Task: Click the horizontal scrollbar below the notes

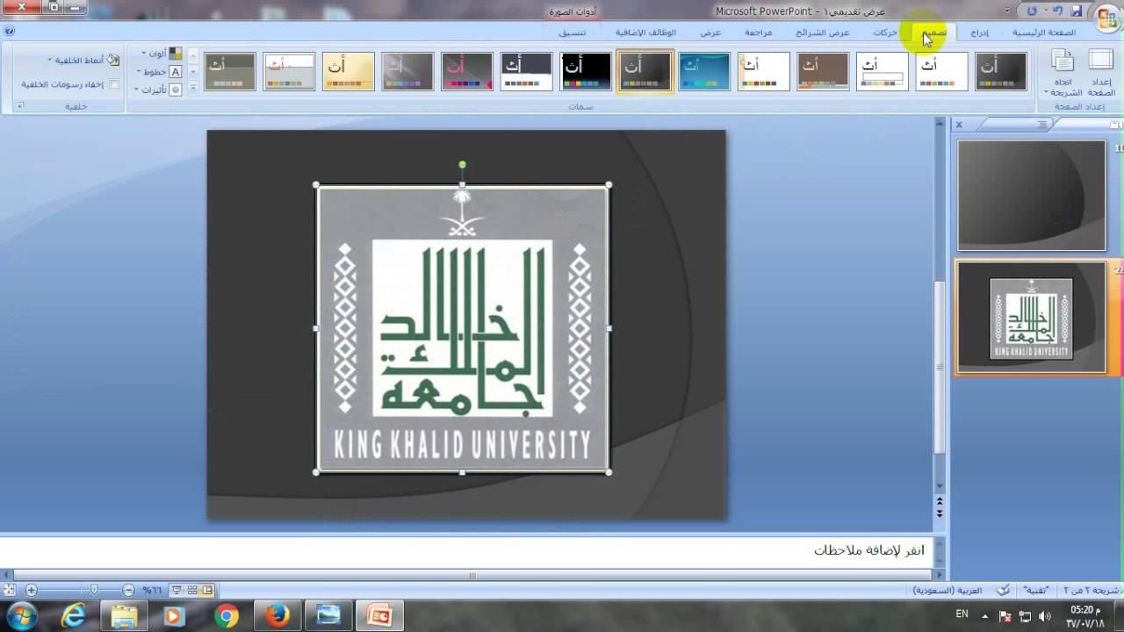Action: pyautogui.click(x=472, y=576)
